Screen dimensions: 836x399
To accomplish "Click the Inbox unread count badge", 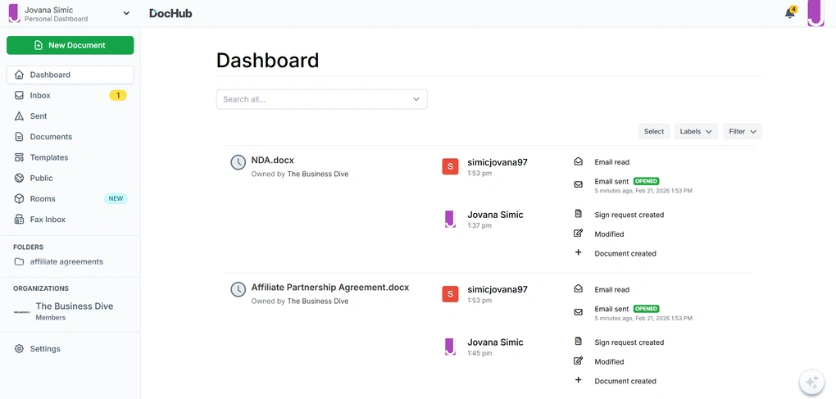I will [118, 95].
